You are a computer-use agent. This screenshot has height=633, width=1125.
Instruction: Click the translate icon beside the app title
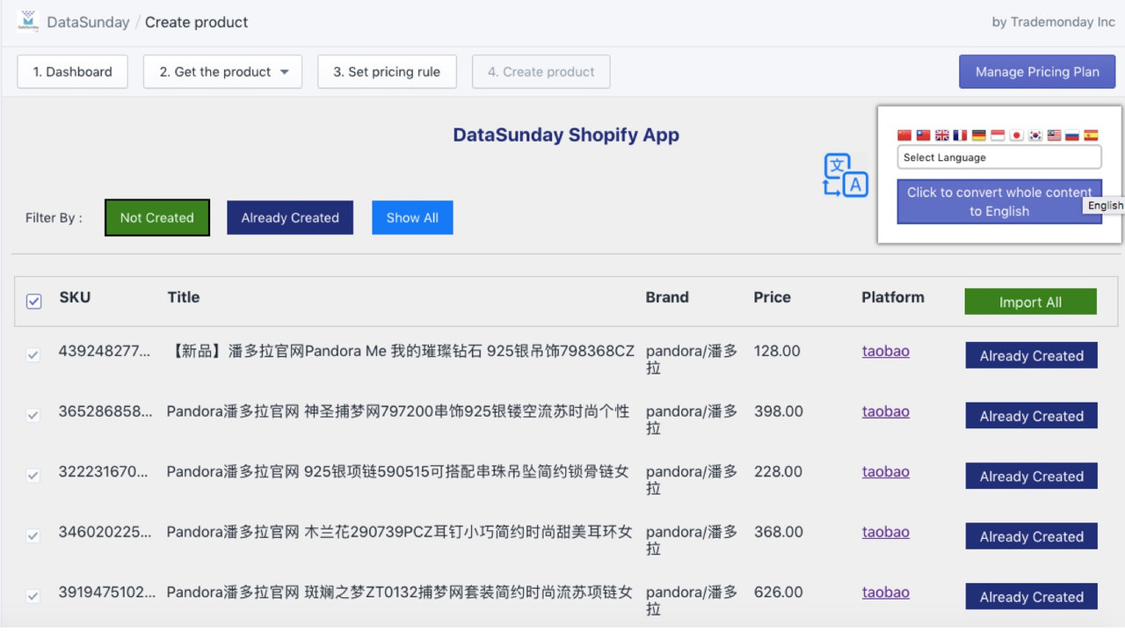[845, 176]
